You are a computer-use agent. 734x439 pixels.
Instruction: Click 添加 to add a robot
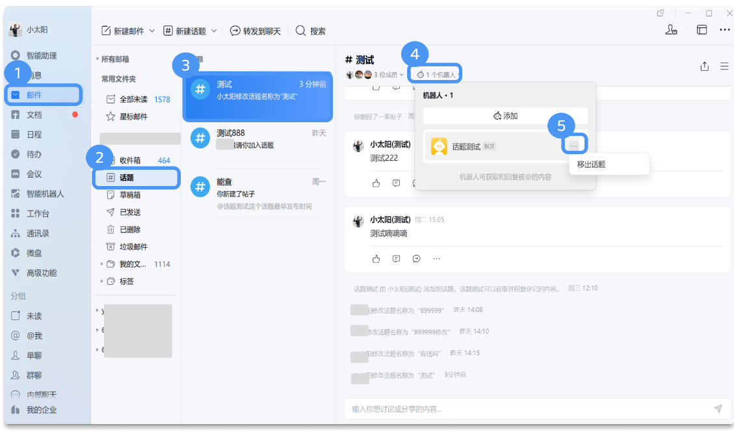point(505,116)
